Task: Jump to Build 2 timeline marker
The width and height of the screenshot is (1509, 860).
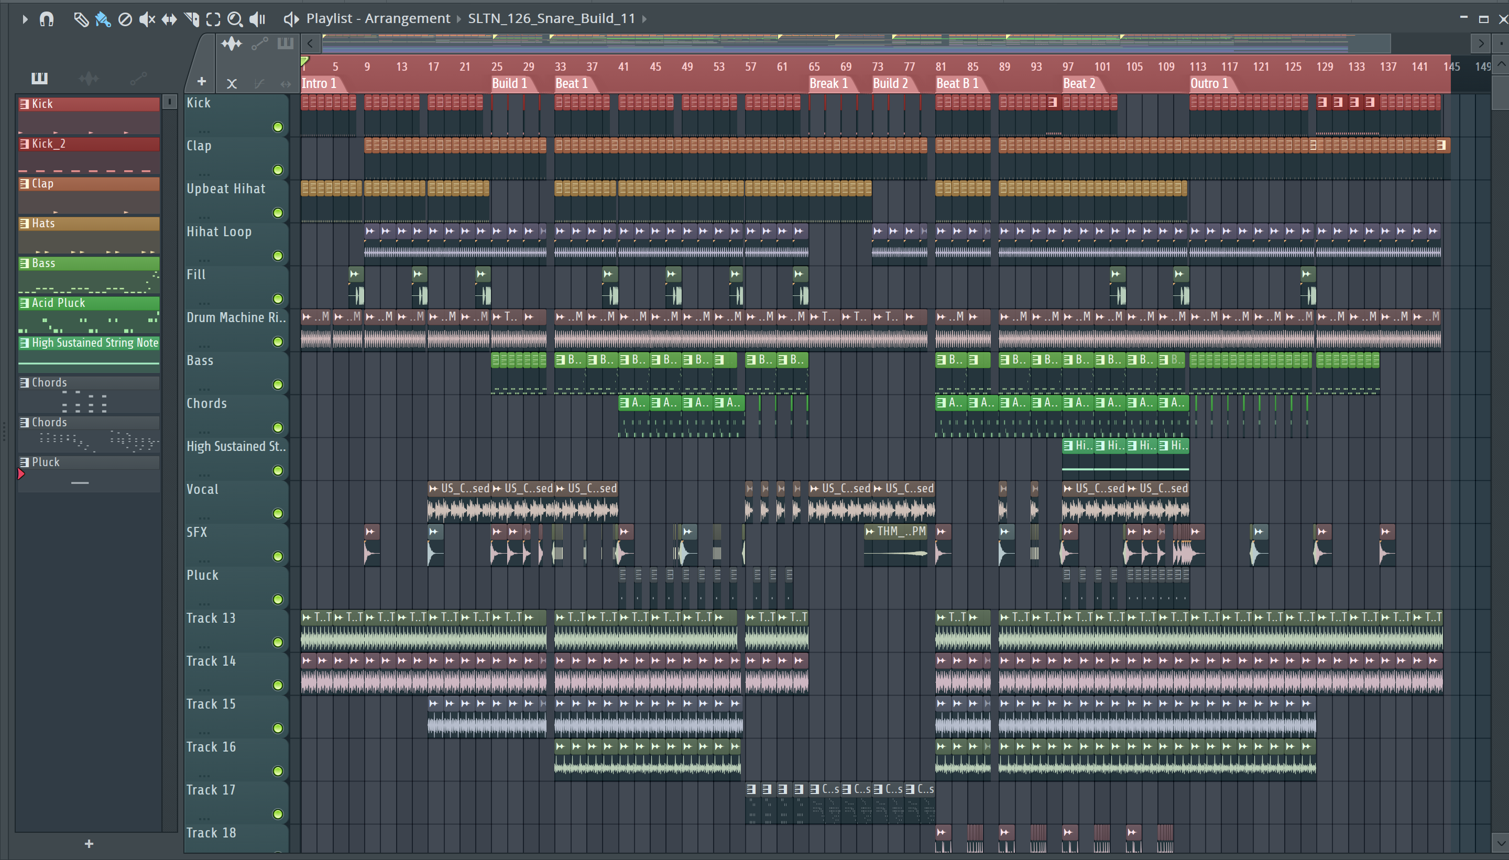Action: point(890,83)
